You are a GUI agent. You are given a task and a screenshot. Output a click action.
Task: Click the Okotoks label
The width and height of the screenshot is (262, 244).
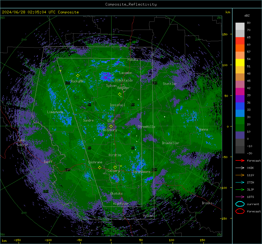(x=116, y=194)
